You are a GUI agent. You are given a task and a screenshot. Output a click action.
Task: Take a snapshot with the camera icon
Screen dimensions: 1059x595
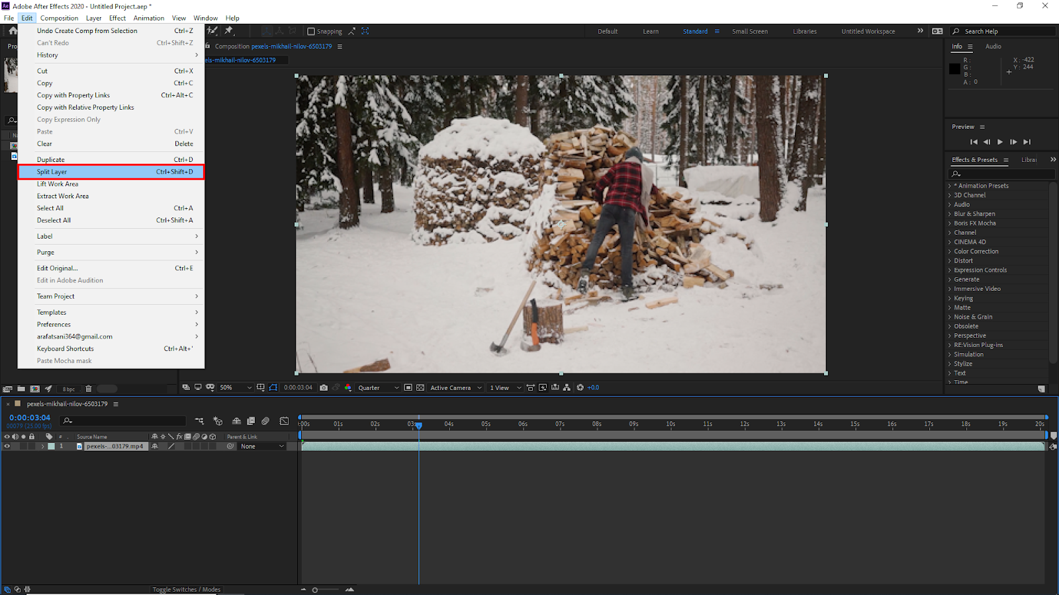tap(324, 388)
